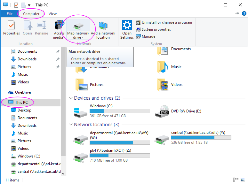Image resolution: width=248 pixels, height=184 pixels.
Task: Click the Properties quick access toolbar icon
Action: (x=16, y=5)
